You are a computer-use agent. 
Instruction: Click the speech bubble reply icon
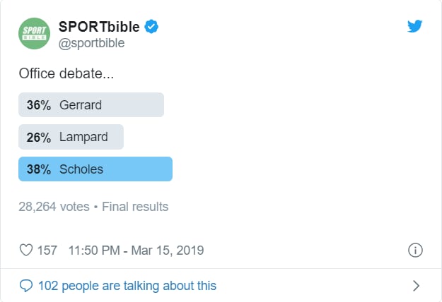[x=26, y=286]
